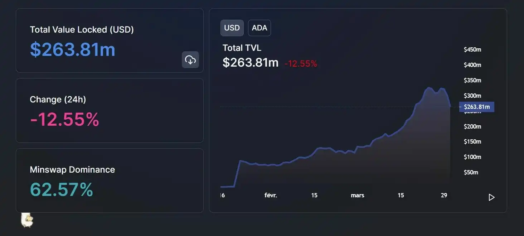Click the 29 date marker on chart axis
This screenshot has width=524, height=236.
[444, 195]
